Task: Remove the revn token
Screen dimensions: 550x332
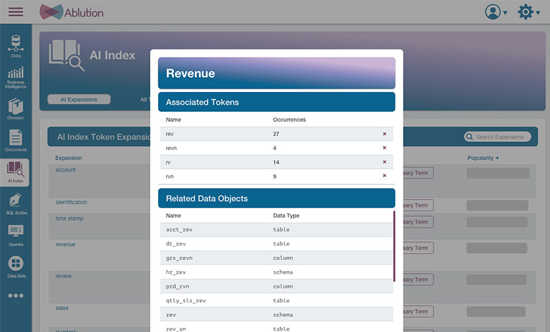Action: click(x=384, y=147)
